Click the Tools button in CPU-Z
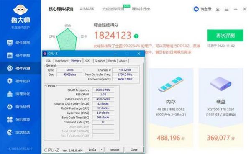This screenshot has width=251, height=154. click(x=92, y=150)
